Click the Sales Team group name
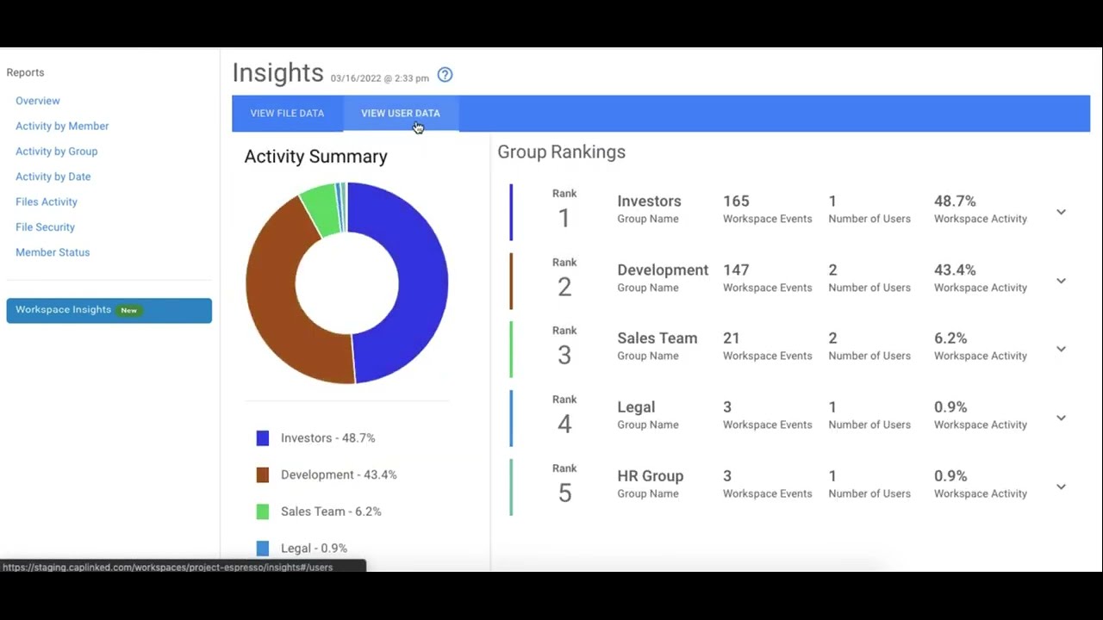1103x620 pixels. pos(657,338)
